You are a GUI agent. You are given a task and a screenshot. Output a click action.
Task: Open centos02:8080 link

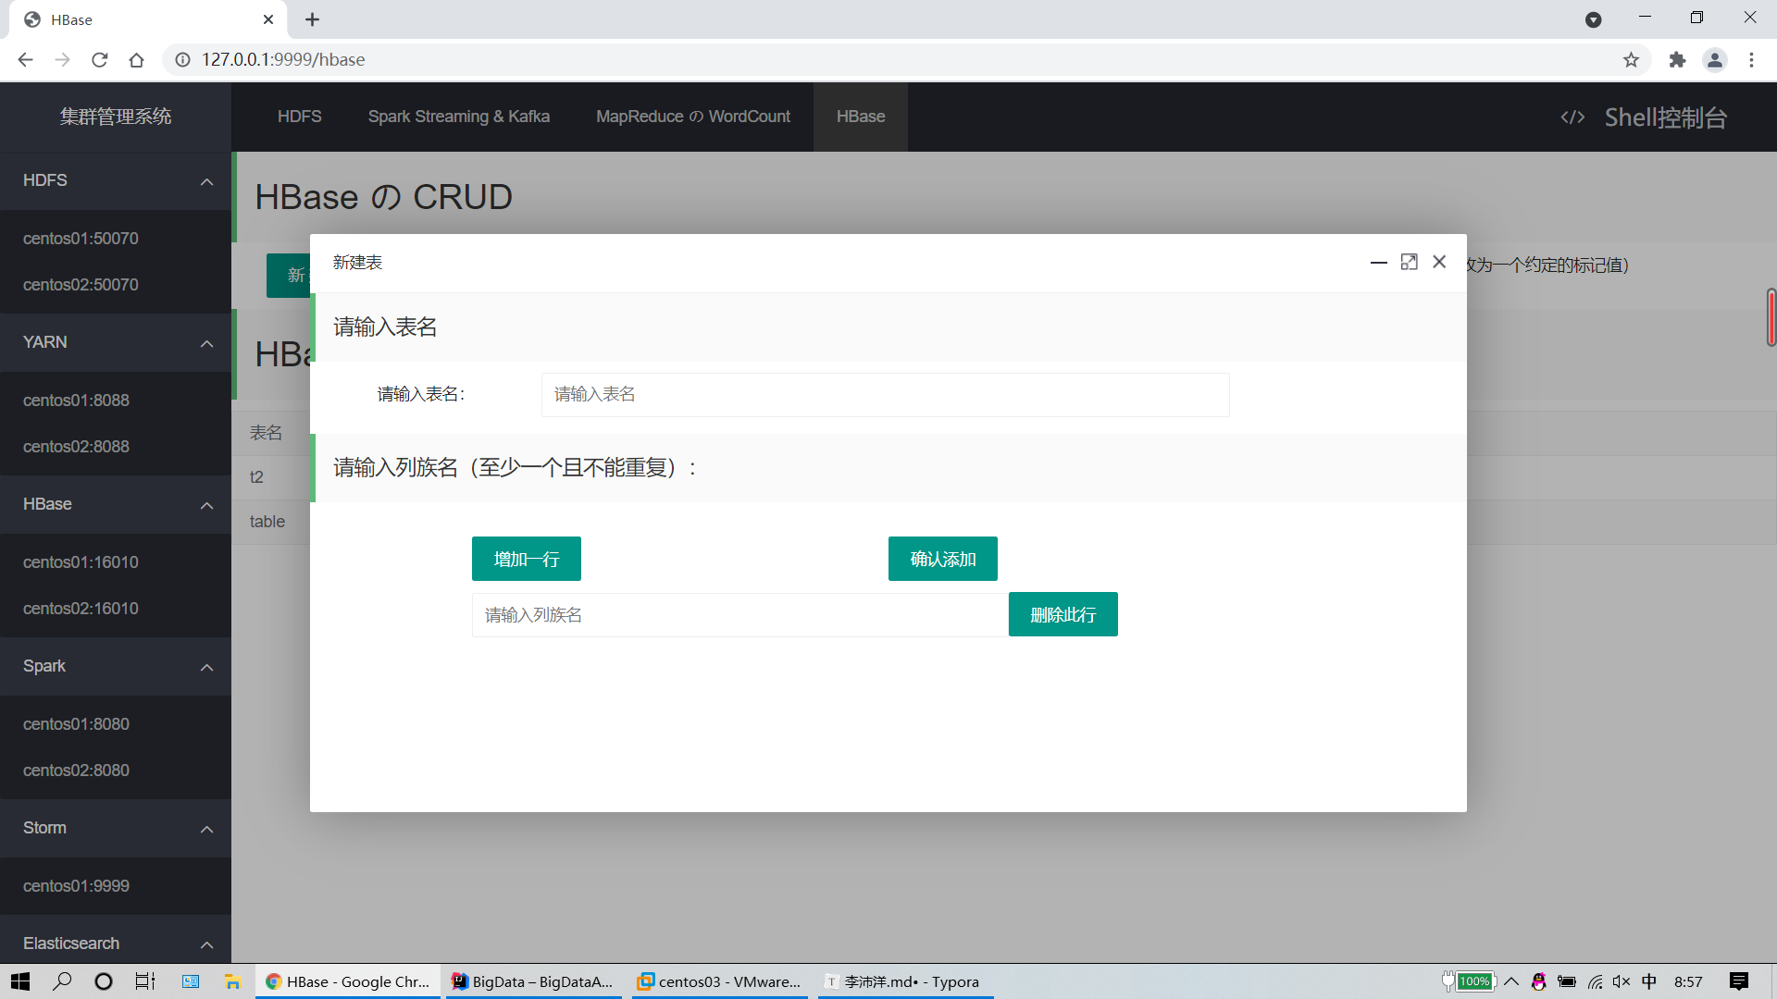76,771
